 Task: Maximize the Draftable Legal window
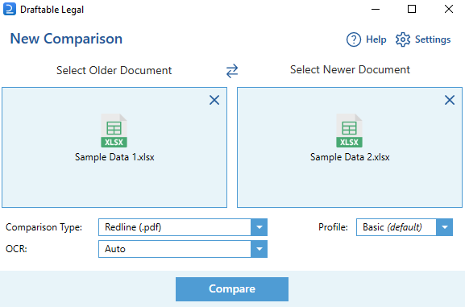[412, 9]
